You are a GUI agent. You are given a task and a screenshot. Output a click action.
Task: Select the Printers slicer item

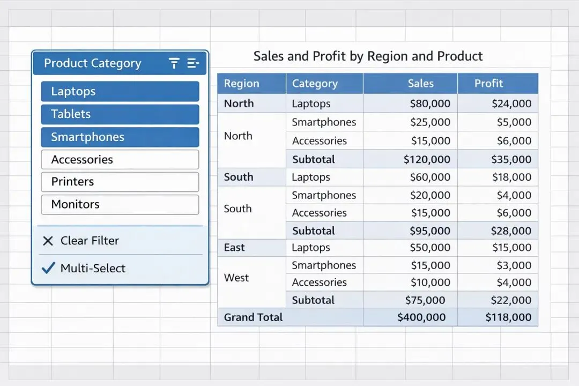pyautogui.click(x=120, y=182)
